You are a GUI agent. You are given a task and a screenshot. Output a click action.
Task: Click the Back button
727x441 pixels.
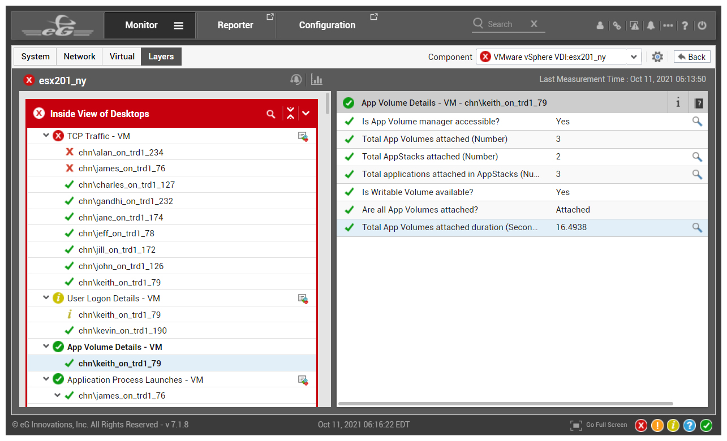692,57
